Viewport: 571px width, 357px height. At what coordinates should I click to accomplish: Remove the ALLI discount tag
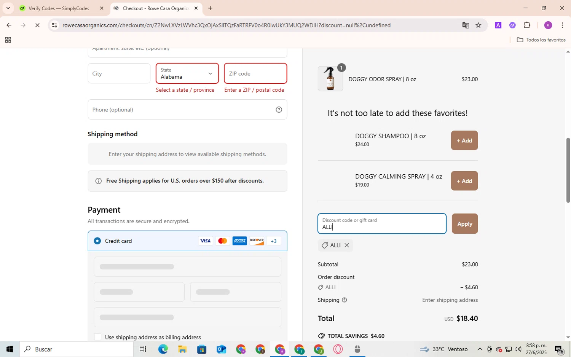(x=346, y=245)
